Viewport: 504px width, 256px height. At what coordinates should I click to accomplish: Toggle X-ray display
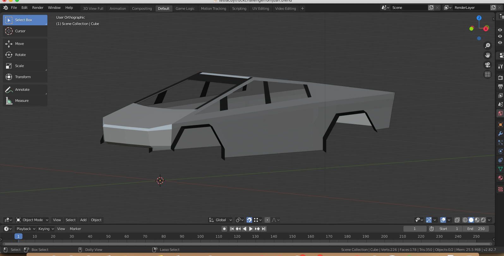point(457,220)
